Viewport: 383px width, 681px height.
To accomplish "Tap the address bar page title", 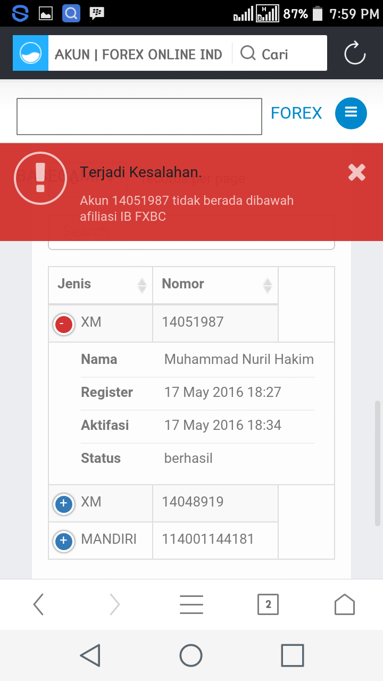I will (138, 54).
